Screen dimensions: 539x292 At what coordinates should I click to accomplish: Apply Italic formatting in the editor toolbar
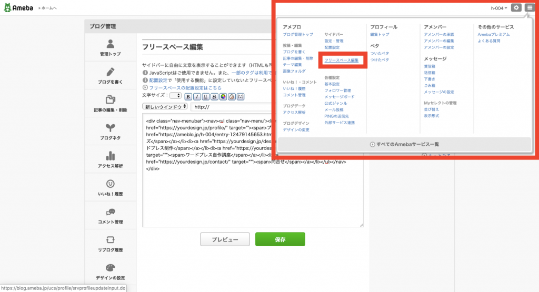point(197,96)
